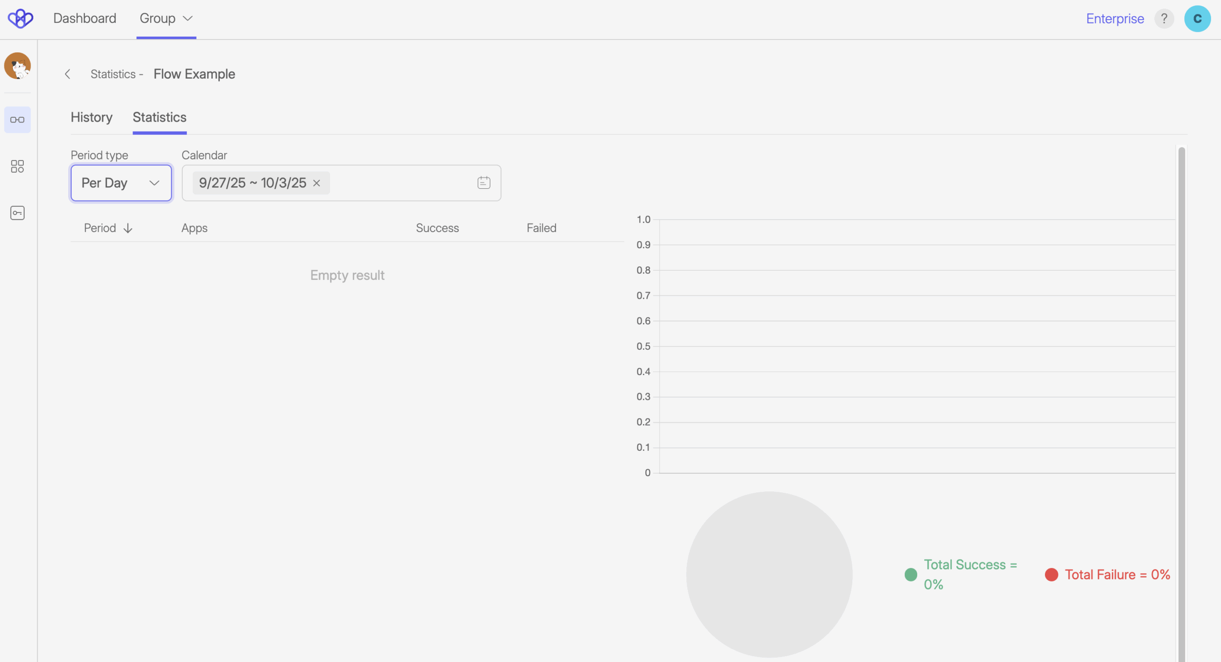Switch to the History tab
1221x662 pixels.
click(92, 117)
